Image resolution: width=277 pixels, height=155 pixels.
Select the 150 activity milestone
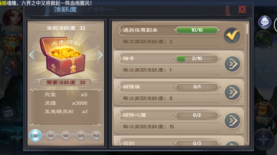coord(96,136)
